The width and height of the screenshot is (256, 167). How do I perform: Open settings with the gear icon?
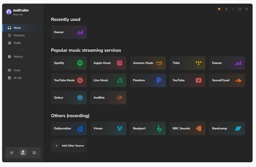[x=12, y=153]
